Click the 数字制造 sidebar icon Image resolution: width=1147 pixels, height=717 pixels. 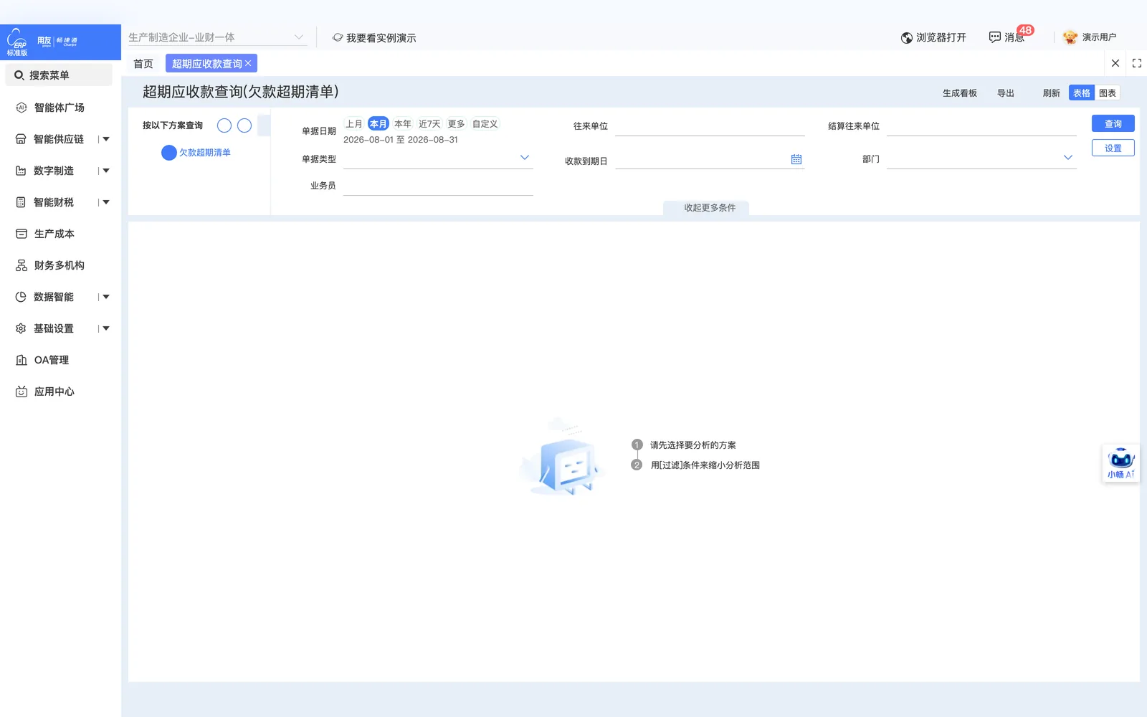(21, 171)
